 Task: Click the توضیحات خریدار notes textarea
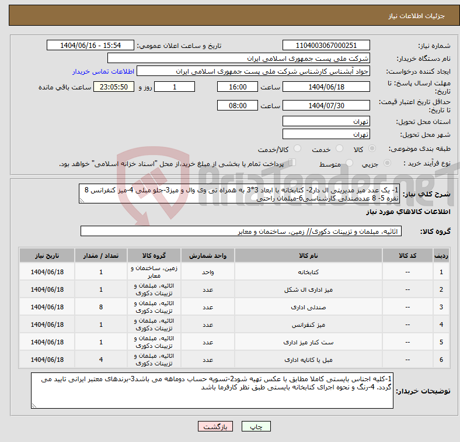212,391
